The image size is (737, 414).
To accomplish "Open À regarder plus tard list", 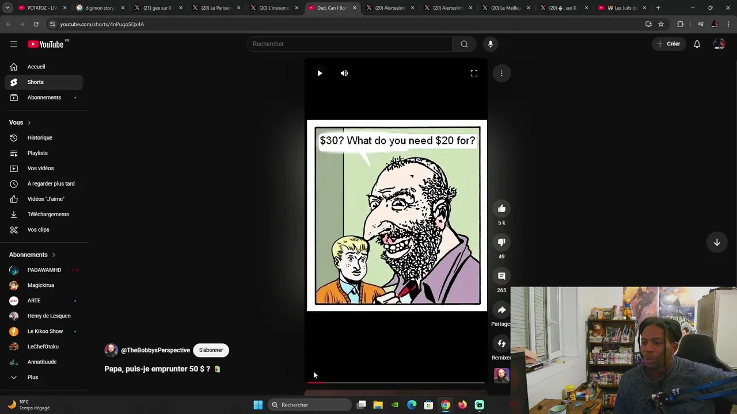I will (44, 183).
